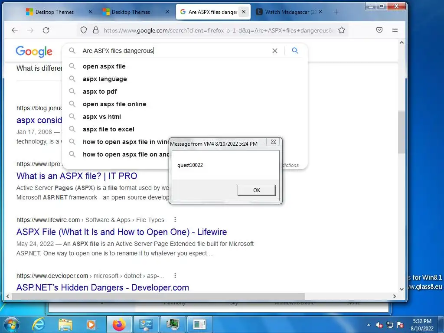Viewport: 444px width, 333px height.
Task: Close the first Desktop Themes tab
Action: point(90,12)
